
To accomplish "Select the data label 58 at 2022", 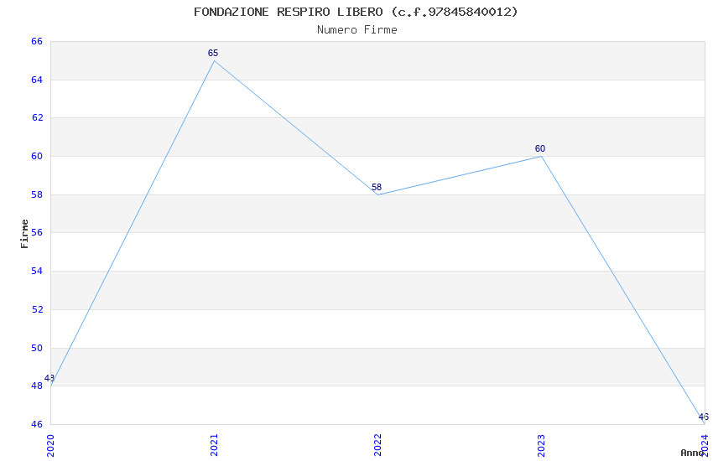I will (377, 187).
